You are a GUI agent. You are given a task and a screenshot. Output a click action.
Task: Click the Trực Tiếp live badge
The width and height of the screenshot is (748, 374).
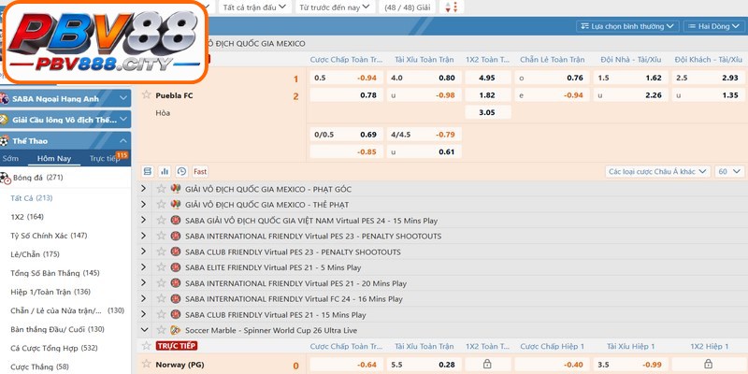[x=177, y=346]
